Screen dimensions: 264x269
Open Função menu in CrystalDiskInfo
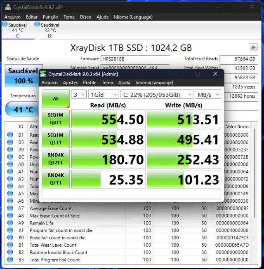point(50,17)
